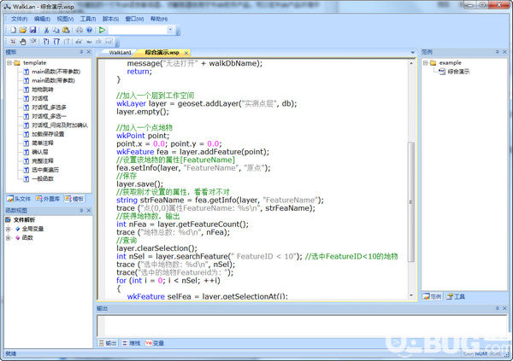Screen dimensions: 513x361
Task: Switch to the 模板 panel tab
Action: point(74,199)
